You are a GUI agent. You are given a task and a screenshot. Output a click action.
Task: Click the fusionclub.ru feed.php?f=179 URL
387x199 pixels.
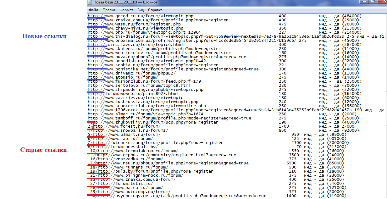point(144,81)
